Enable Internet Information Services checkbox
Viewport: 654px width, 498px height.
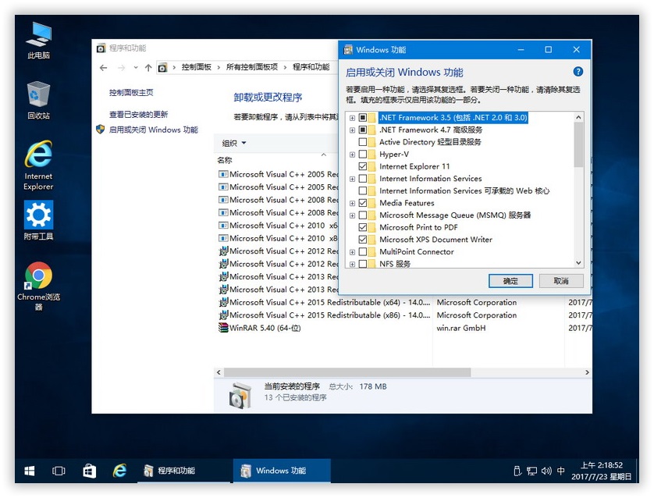[362, 179]
